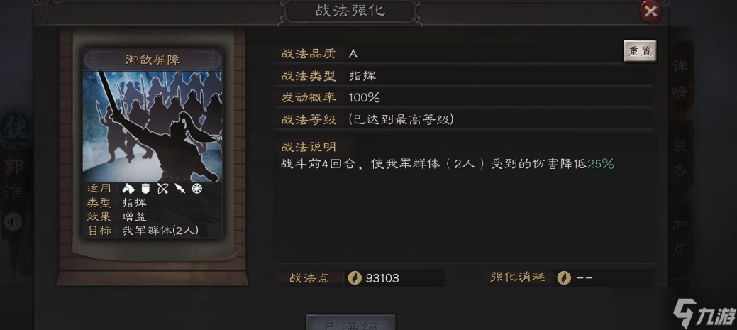Click the shield troop icon
737x330 pixels.
(145, 189)
